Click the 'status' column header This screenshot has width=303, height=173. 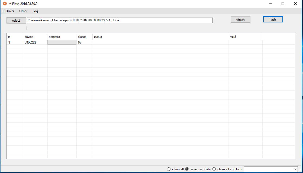click(x=160, y=37)
